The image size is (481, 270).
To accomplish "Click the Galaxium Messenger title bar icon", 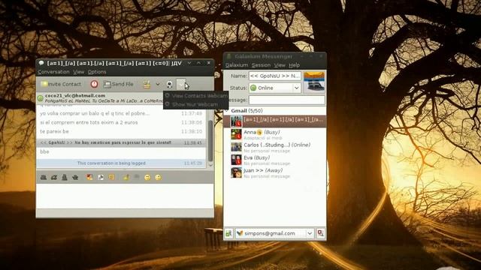I will coord(228,56).
